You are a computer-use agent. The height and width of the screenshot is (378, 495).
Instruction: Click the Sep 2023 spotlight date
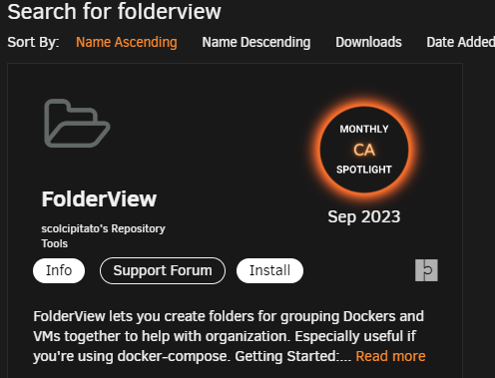click(364, 216)
